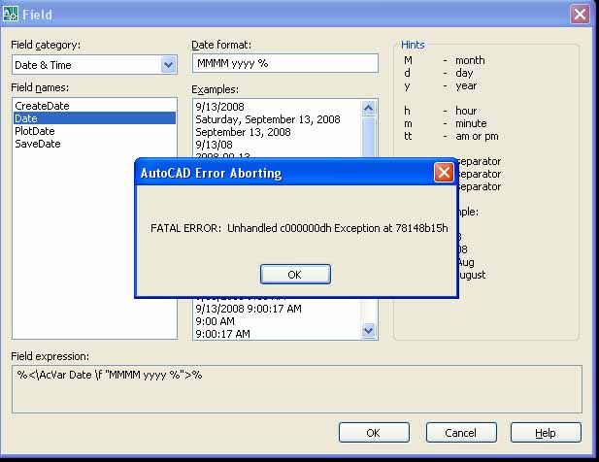This screenshot has width=599, height=462.
Task: Click Examples list scroll down arrow
Action: pyautogui.click(x=368, y=330)
